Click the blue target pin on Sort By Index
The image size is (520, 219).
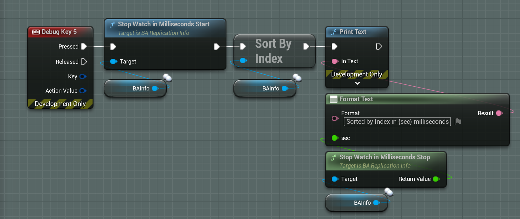[x=243, y=60]
